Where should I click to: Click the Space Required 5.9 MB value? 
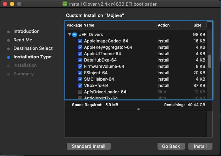(112, 105)
